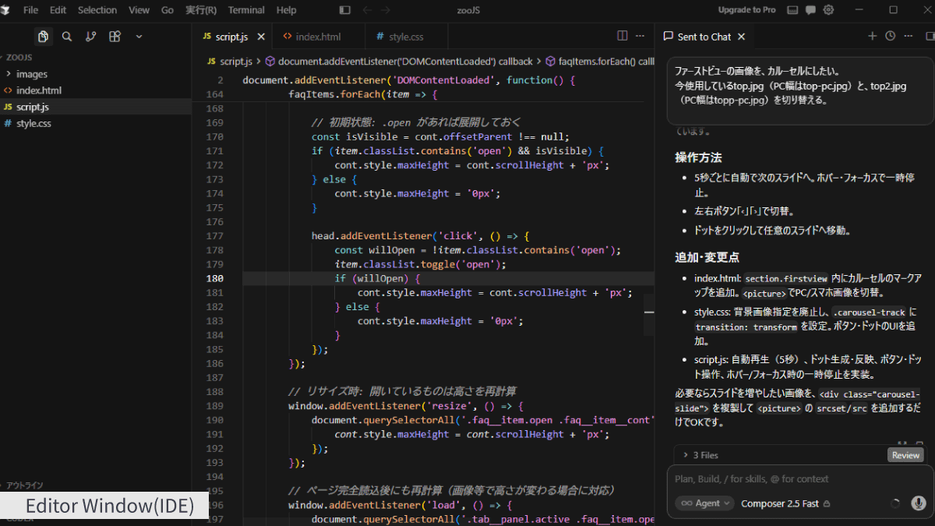Open editor more actions ellipsis
The image size is (935, 526).
click(x=640, y=36)
